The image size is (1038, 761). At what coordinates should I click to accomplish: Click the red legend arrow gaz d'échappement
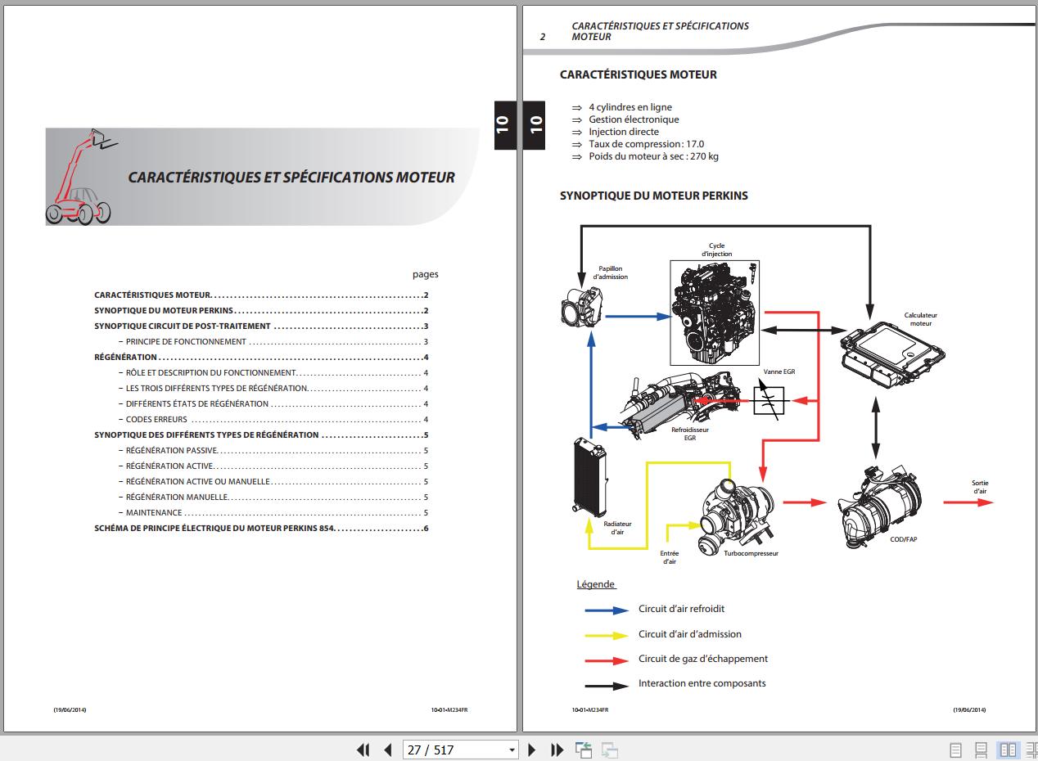(x=606, y=660)
